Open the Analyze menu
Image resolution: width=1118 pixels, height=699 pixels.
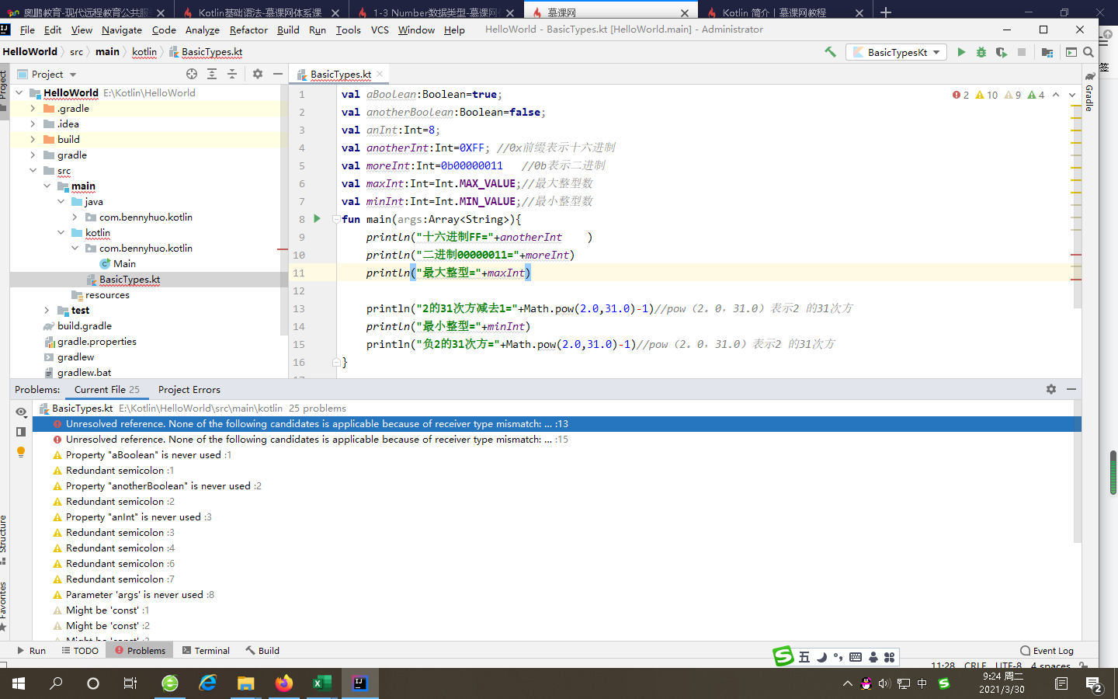(x=202, y=30)
